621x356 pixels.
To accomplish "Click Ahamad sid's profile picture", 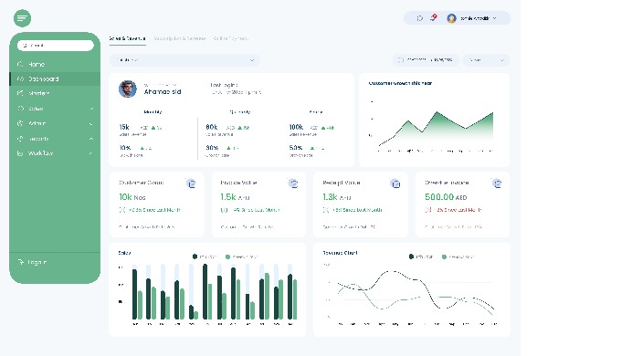I will (x=128, y=89).
